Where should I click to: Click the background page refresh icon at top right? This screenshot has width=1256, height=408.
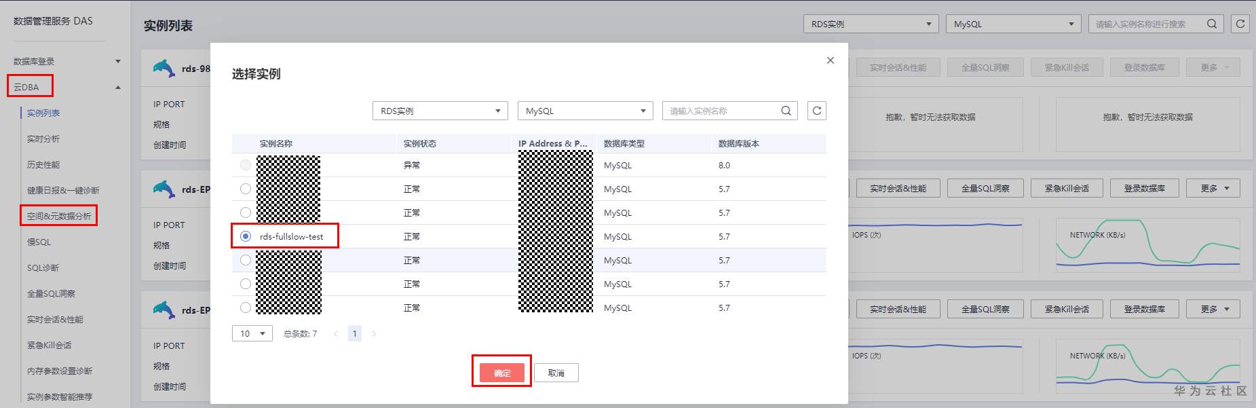[x=1240, y=24]
